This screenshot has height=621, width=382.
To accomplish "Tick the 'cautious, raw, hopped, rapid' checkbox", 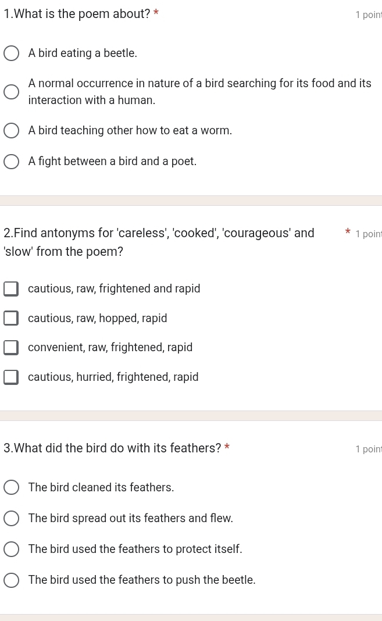I will [11, 319].
